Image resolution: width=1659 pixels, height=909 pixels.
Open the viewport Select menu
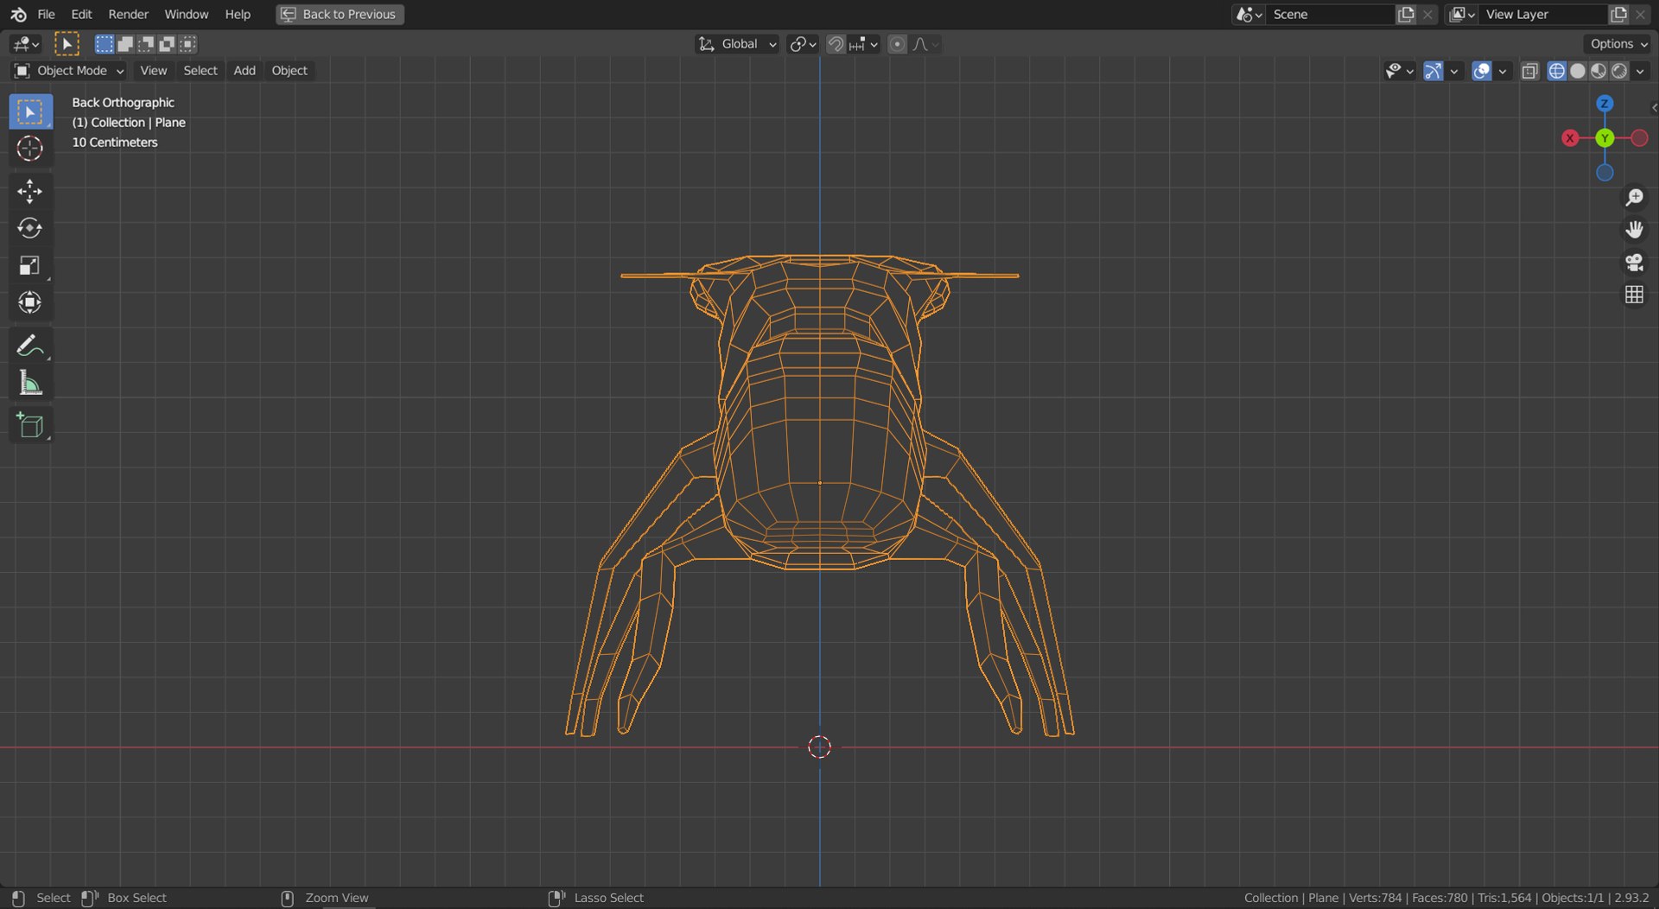[200, 71]
